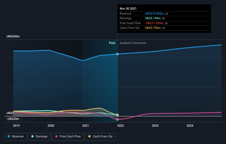
Task: Click the Past section label
Action: tap(112, 43)
